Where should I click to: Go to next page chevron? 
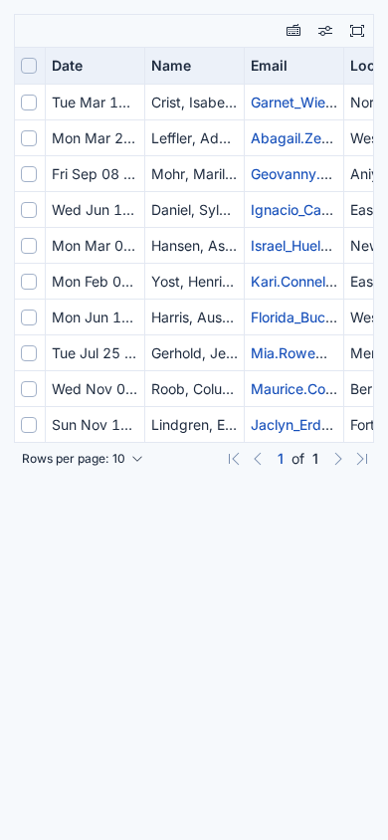[x=337, y=459]
